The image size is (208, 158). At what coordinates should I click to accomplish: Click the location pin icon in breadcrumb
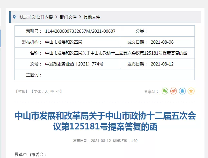click(14, 17)
